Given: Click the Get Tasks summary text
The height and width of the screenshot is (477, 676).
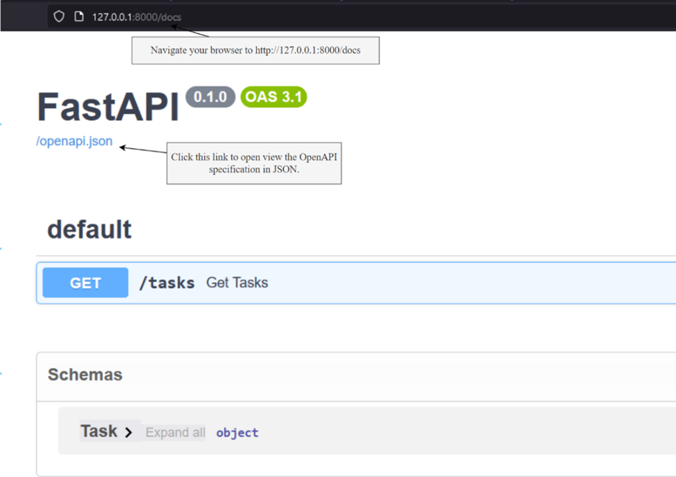Looking at the screenshot, I should pos(237,283).
